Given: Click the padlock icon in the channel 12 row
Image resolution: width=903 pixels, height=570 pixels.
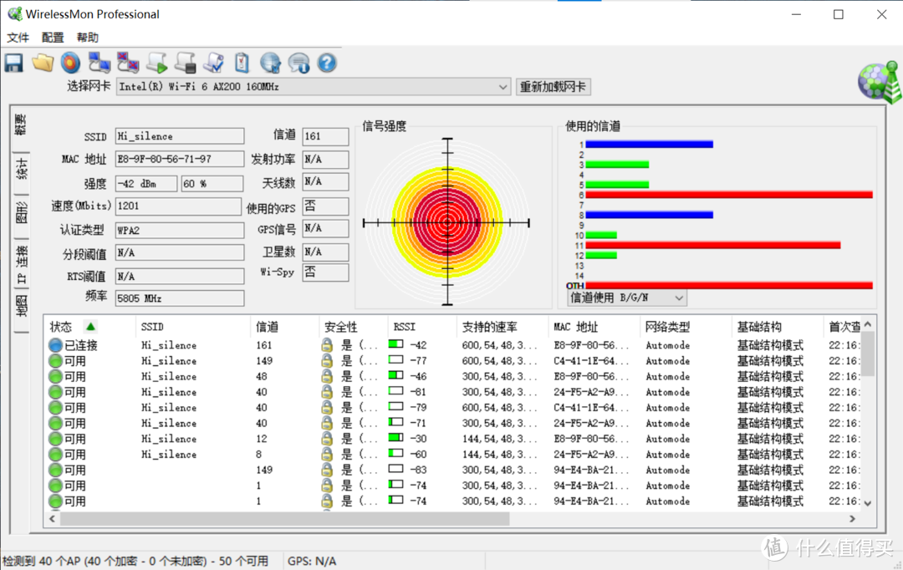Looking at the screenshot, I should [x=327, y=439].
